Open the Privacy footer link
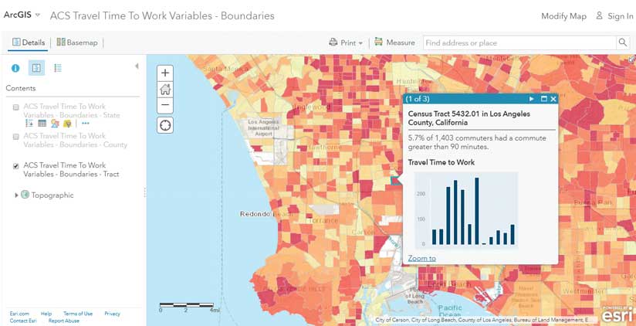Viewport: 636px width, 326px height. tap(113, 314)
